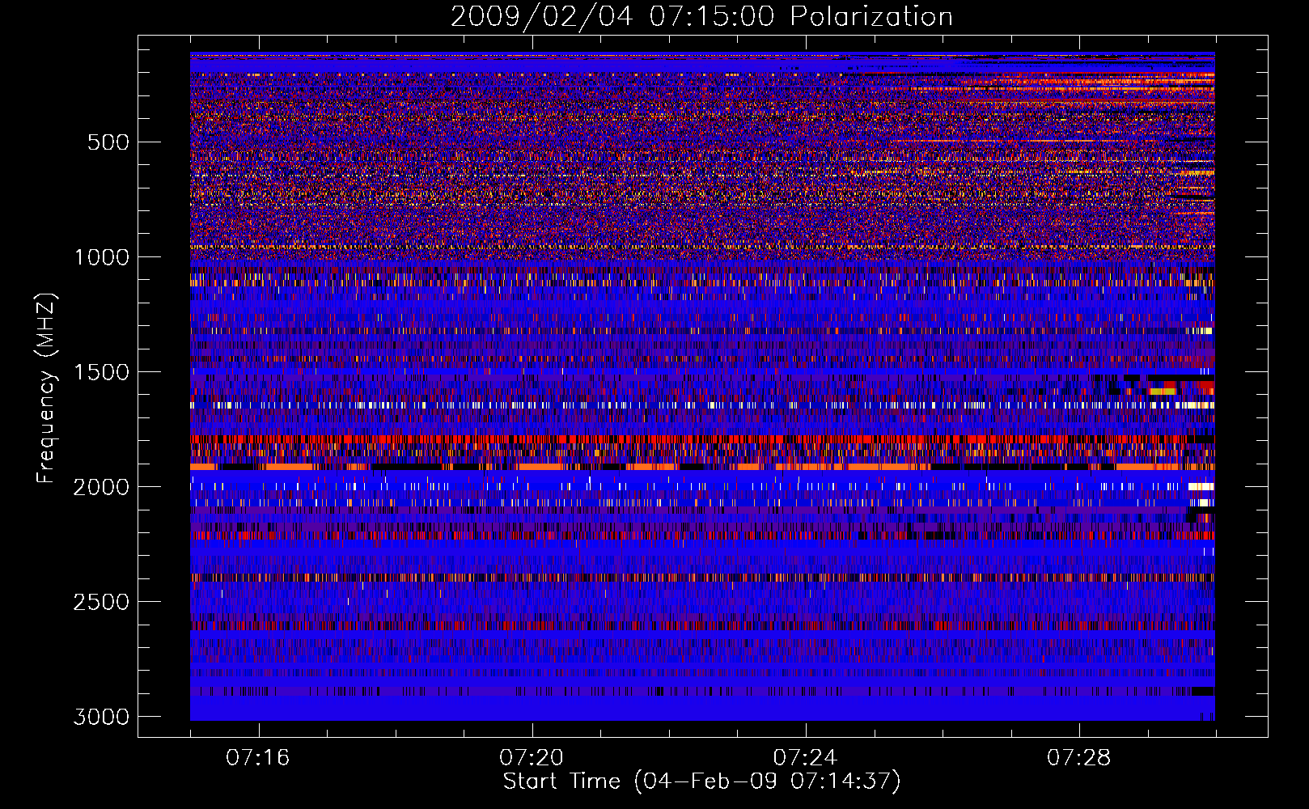Click the 07:20 time axis label
Viewport: 1309px width, 809px height.
pos(532,758)
